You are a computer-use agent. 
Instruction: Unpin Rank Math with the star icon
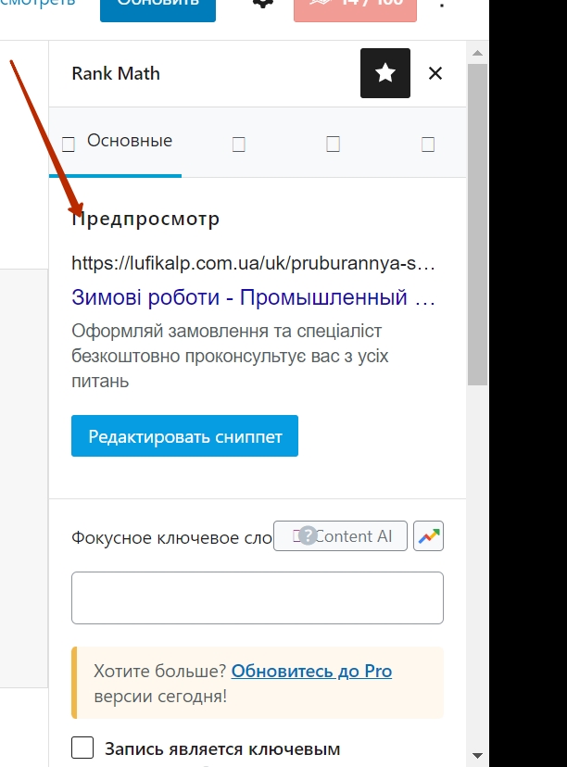click(384, 73)
